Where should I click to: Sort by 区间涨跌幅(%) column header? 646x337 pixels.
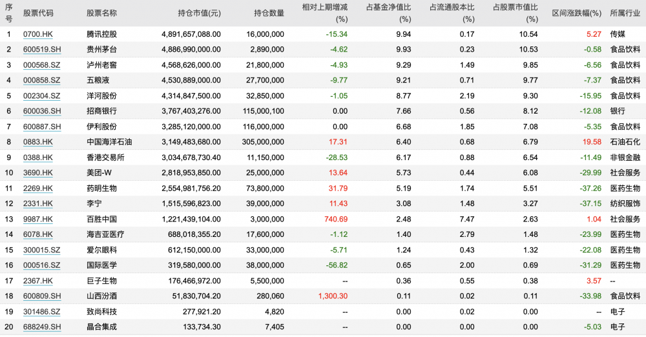pyautogui.click(x=577, y=13)
